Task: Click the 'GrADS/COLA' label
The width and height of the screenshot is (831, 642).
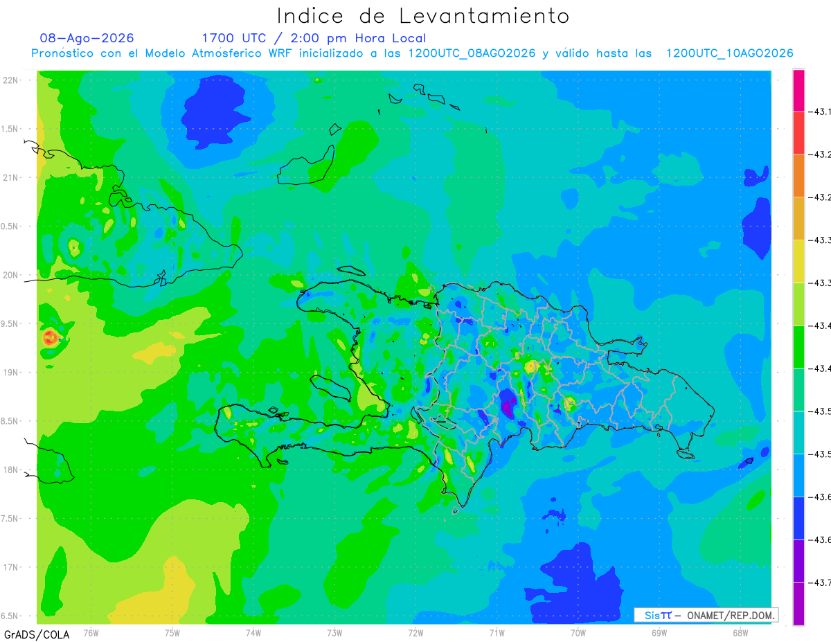Action: click(37, 634)
